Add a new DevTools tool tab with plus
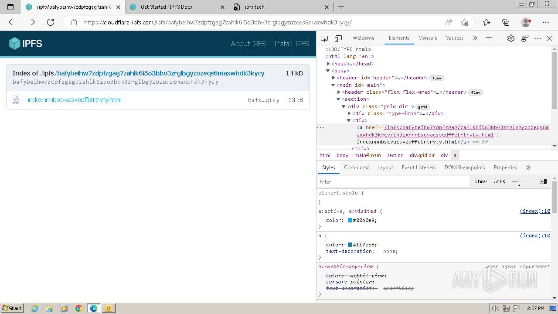This screenshot has height=314, width=558. (489, 38)
